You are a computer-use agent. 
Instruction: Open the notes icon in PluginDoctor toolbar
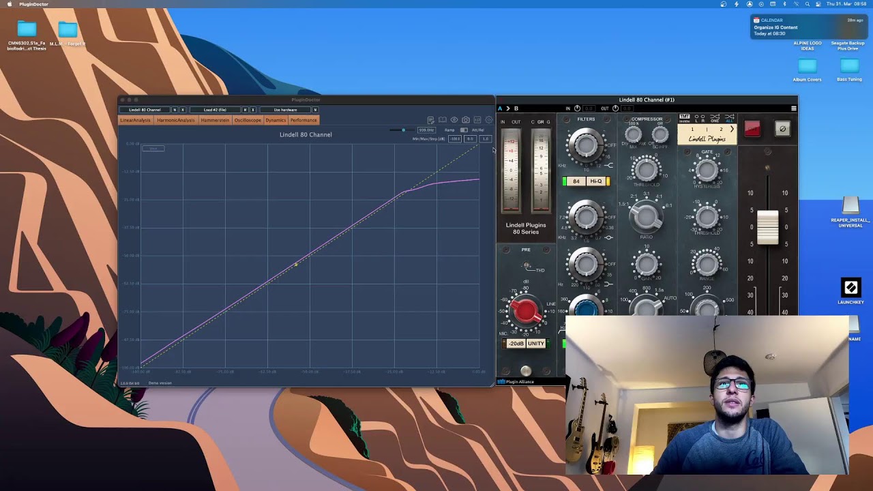click(431, 120)
